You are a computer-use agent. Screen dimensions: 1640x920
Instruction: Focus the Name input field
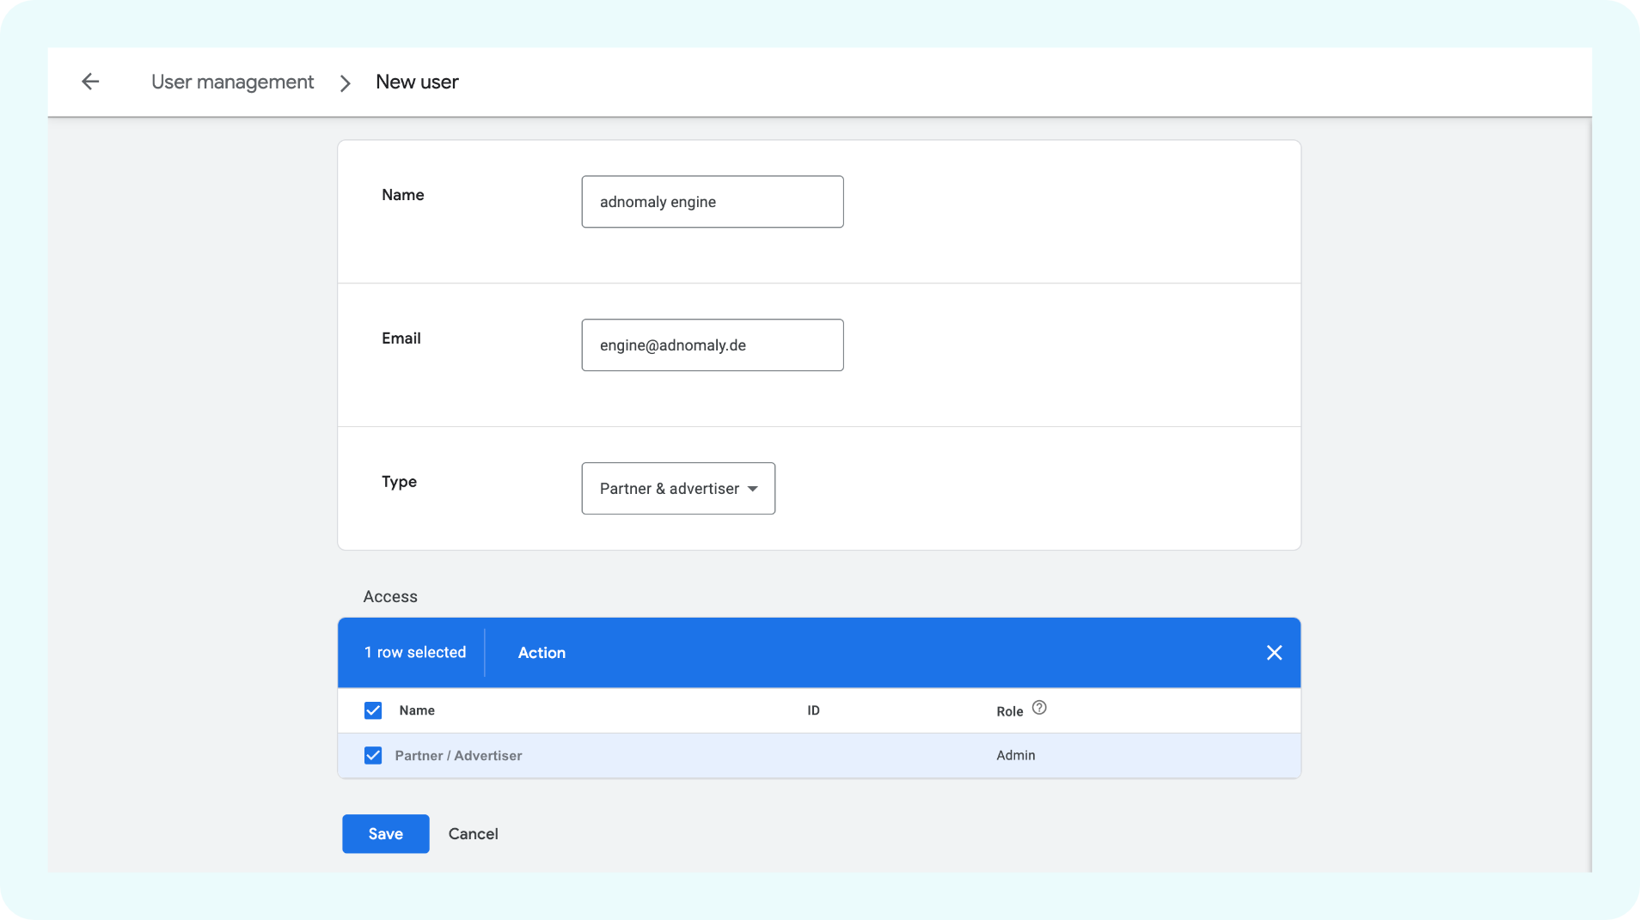713,202
